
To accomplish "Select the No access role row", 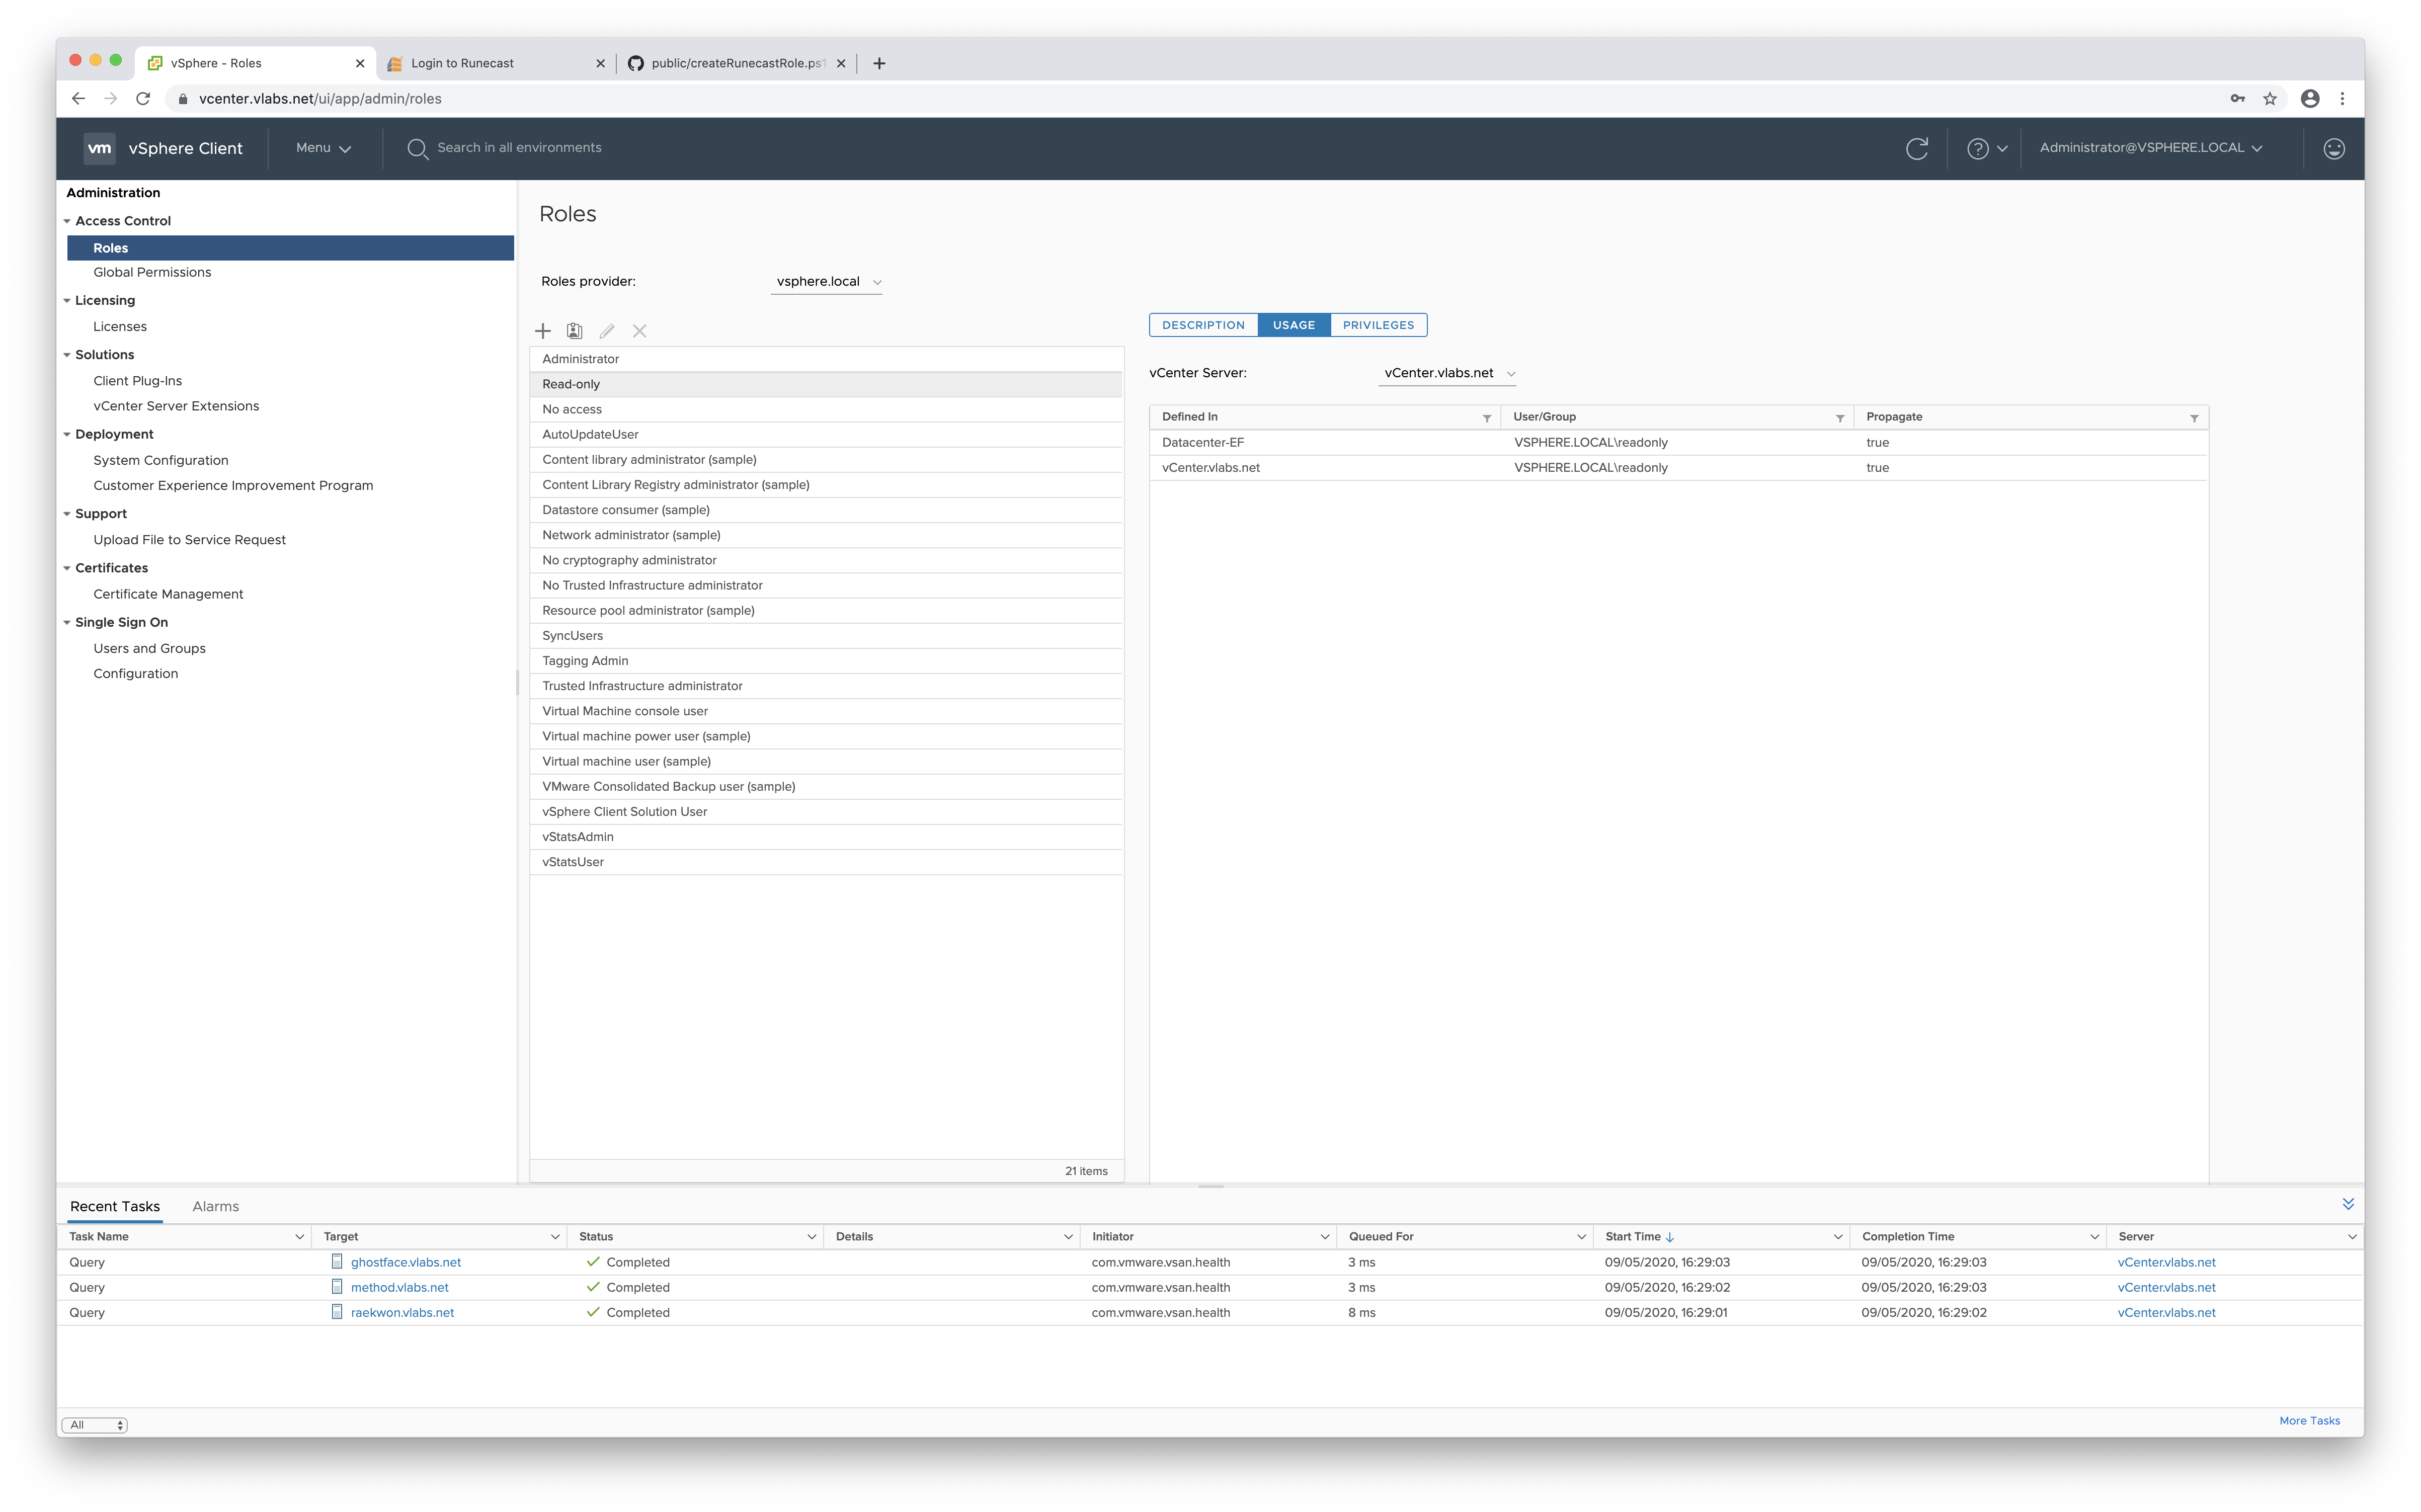I will pos(826,410).
